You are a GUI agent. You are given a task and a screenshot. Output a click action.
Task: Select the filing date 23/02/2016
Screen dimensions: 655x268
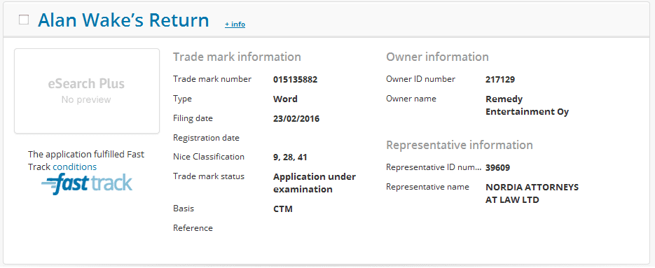(x=296, y=119)
